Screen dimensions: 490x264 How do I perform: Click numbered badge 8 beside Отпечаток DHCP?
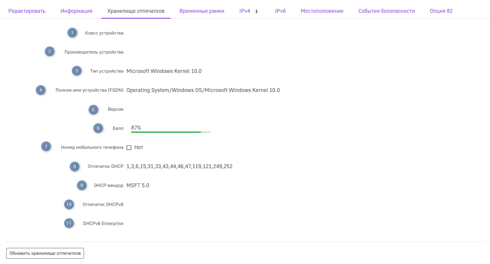click(74, 166)
